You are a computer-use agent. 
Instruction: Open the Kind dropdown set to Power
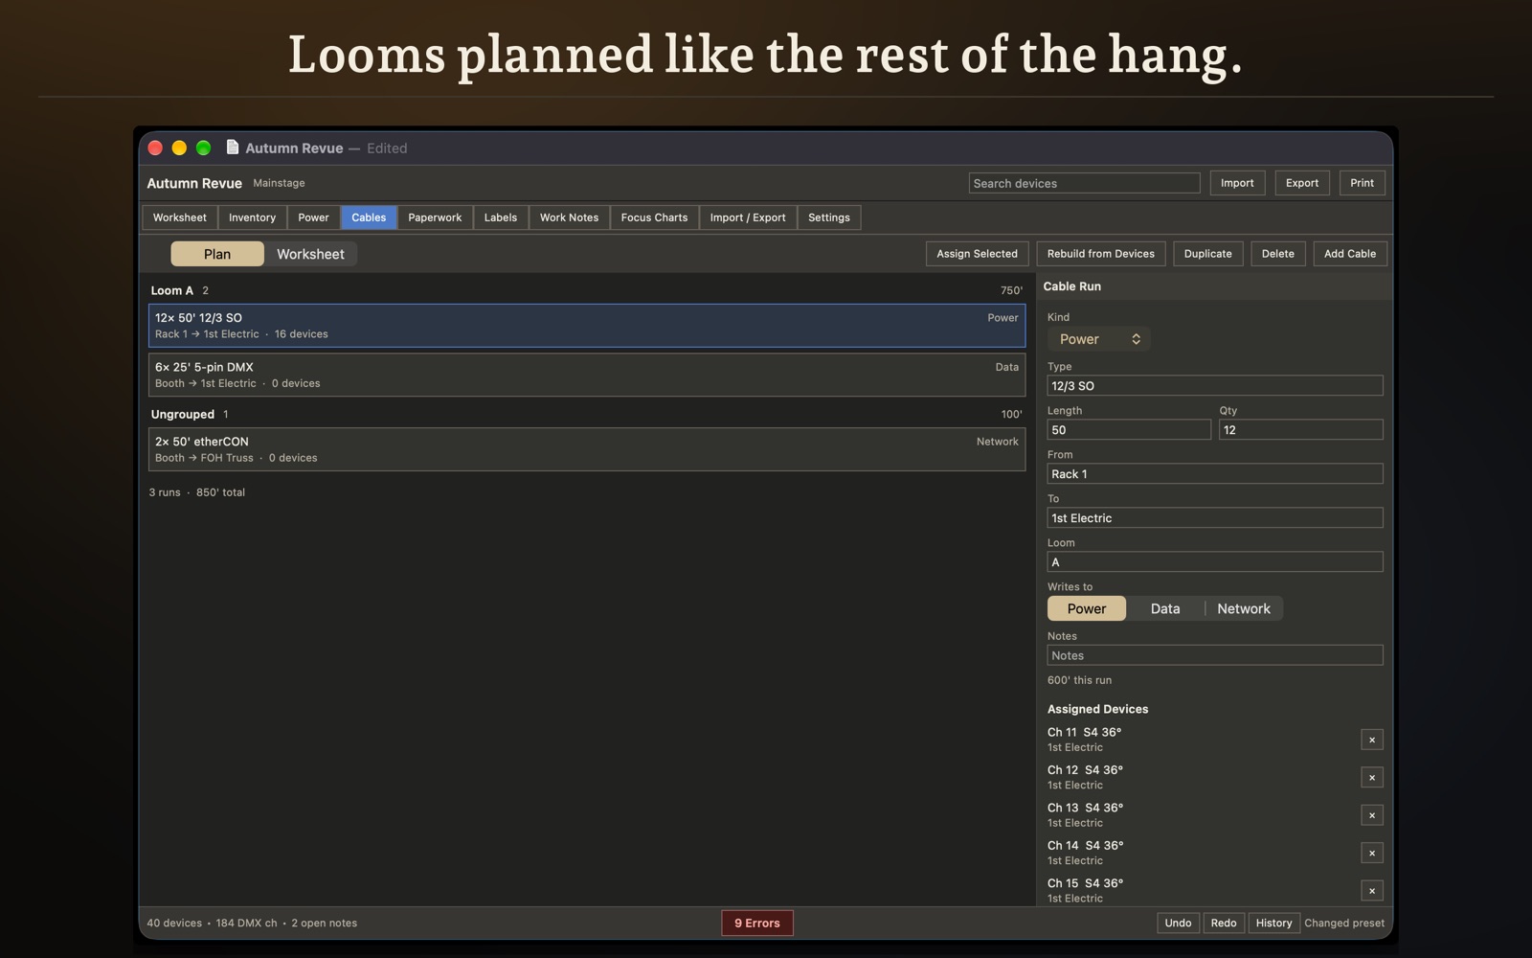click(x=1098, y=339)
